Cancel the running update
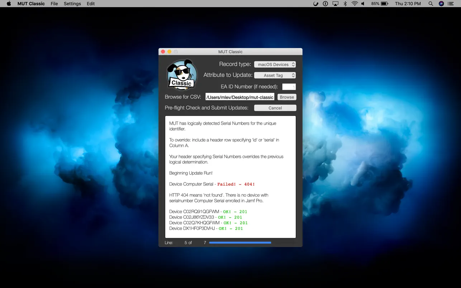The width and height of the screenshot is (461, 288). [x=275, y=107]
